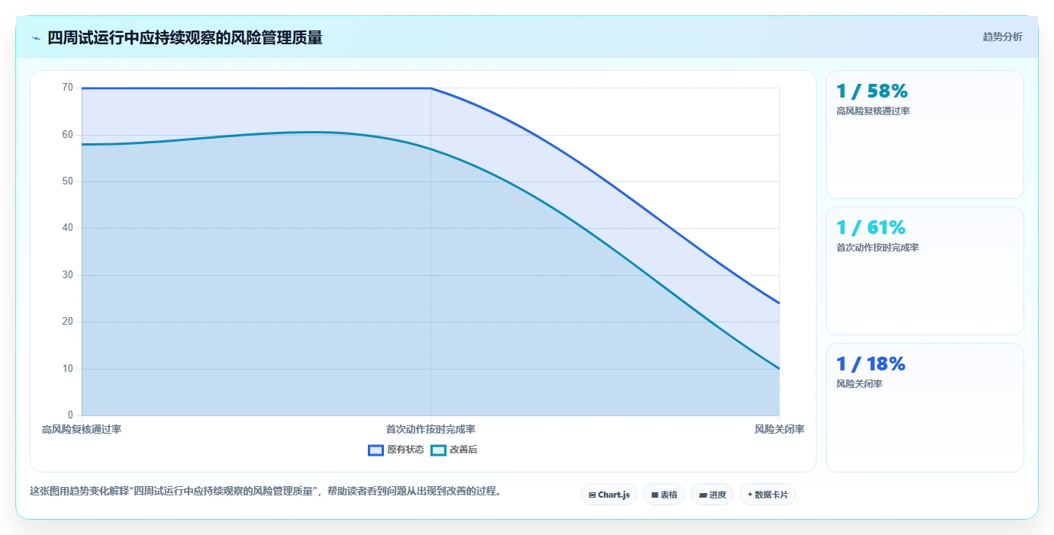Click the 表格 tag
1054x535 pixels.
[x=664, y=495]
